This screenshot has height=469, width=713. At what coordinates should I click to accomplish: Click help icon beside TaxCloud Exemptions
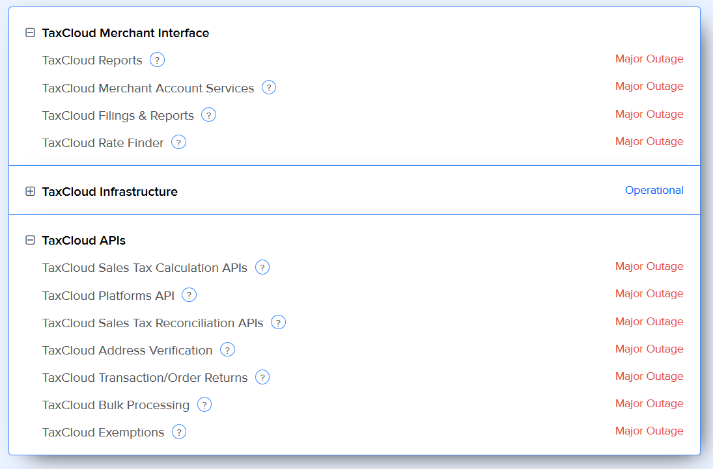pyautogui.click(x=179, y=432)
